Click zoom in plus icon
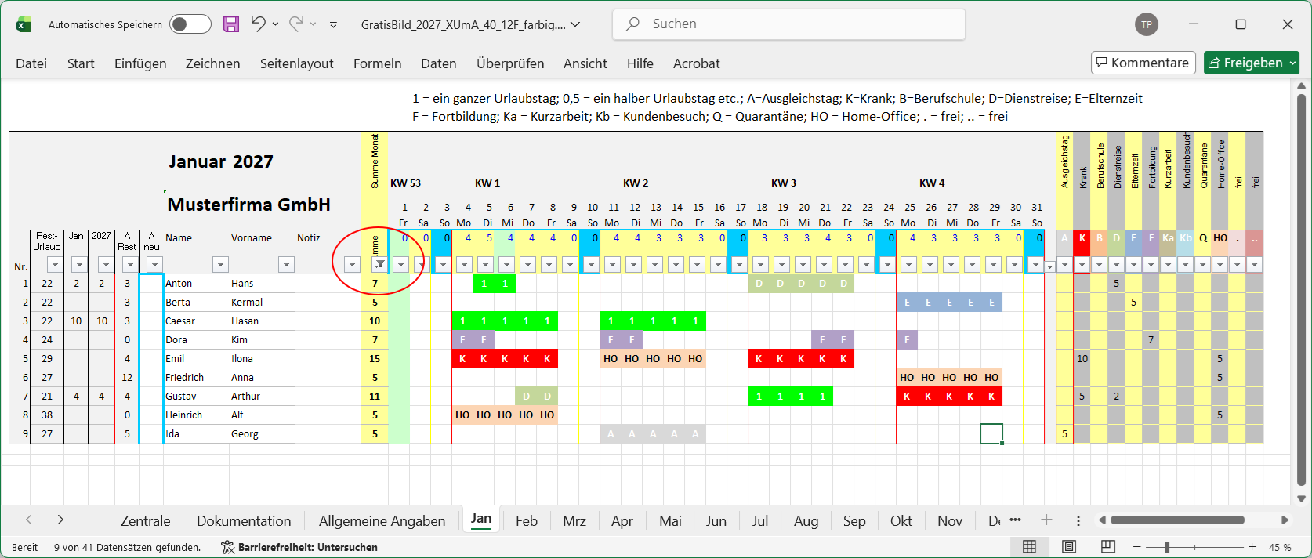Screen dimensions: 1312x558 [x=1252, y=547]
